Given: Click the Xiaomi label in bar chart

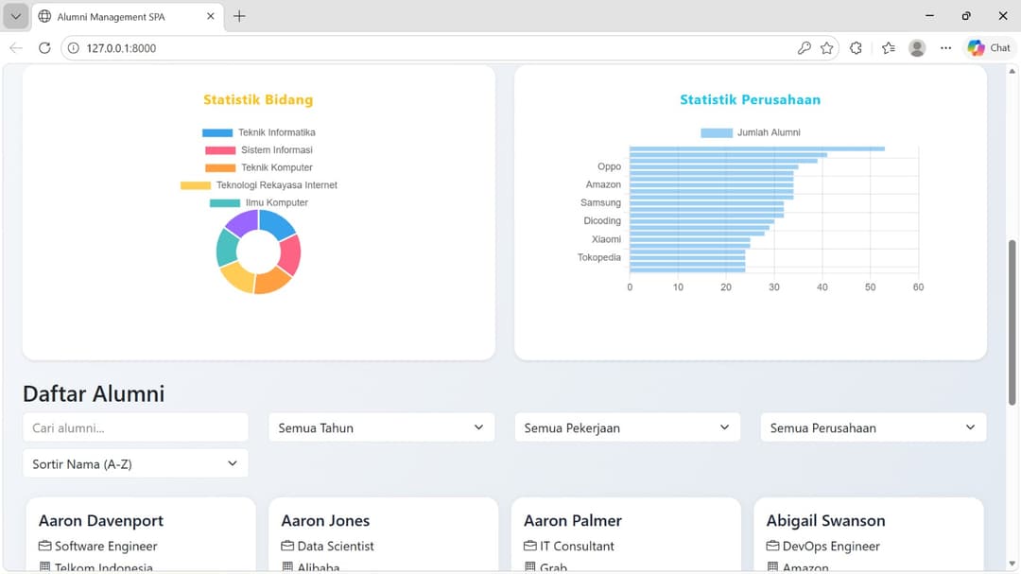Looking at the screenshot, I should coord(606,239).
